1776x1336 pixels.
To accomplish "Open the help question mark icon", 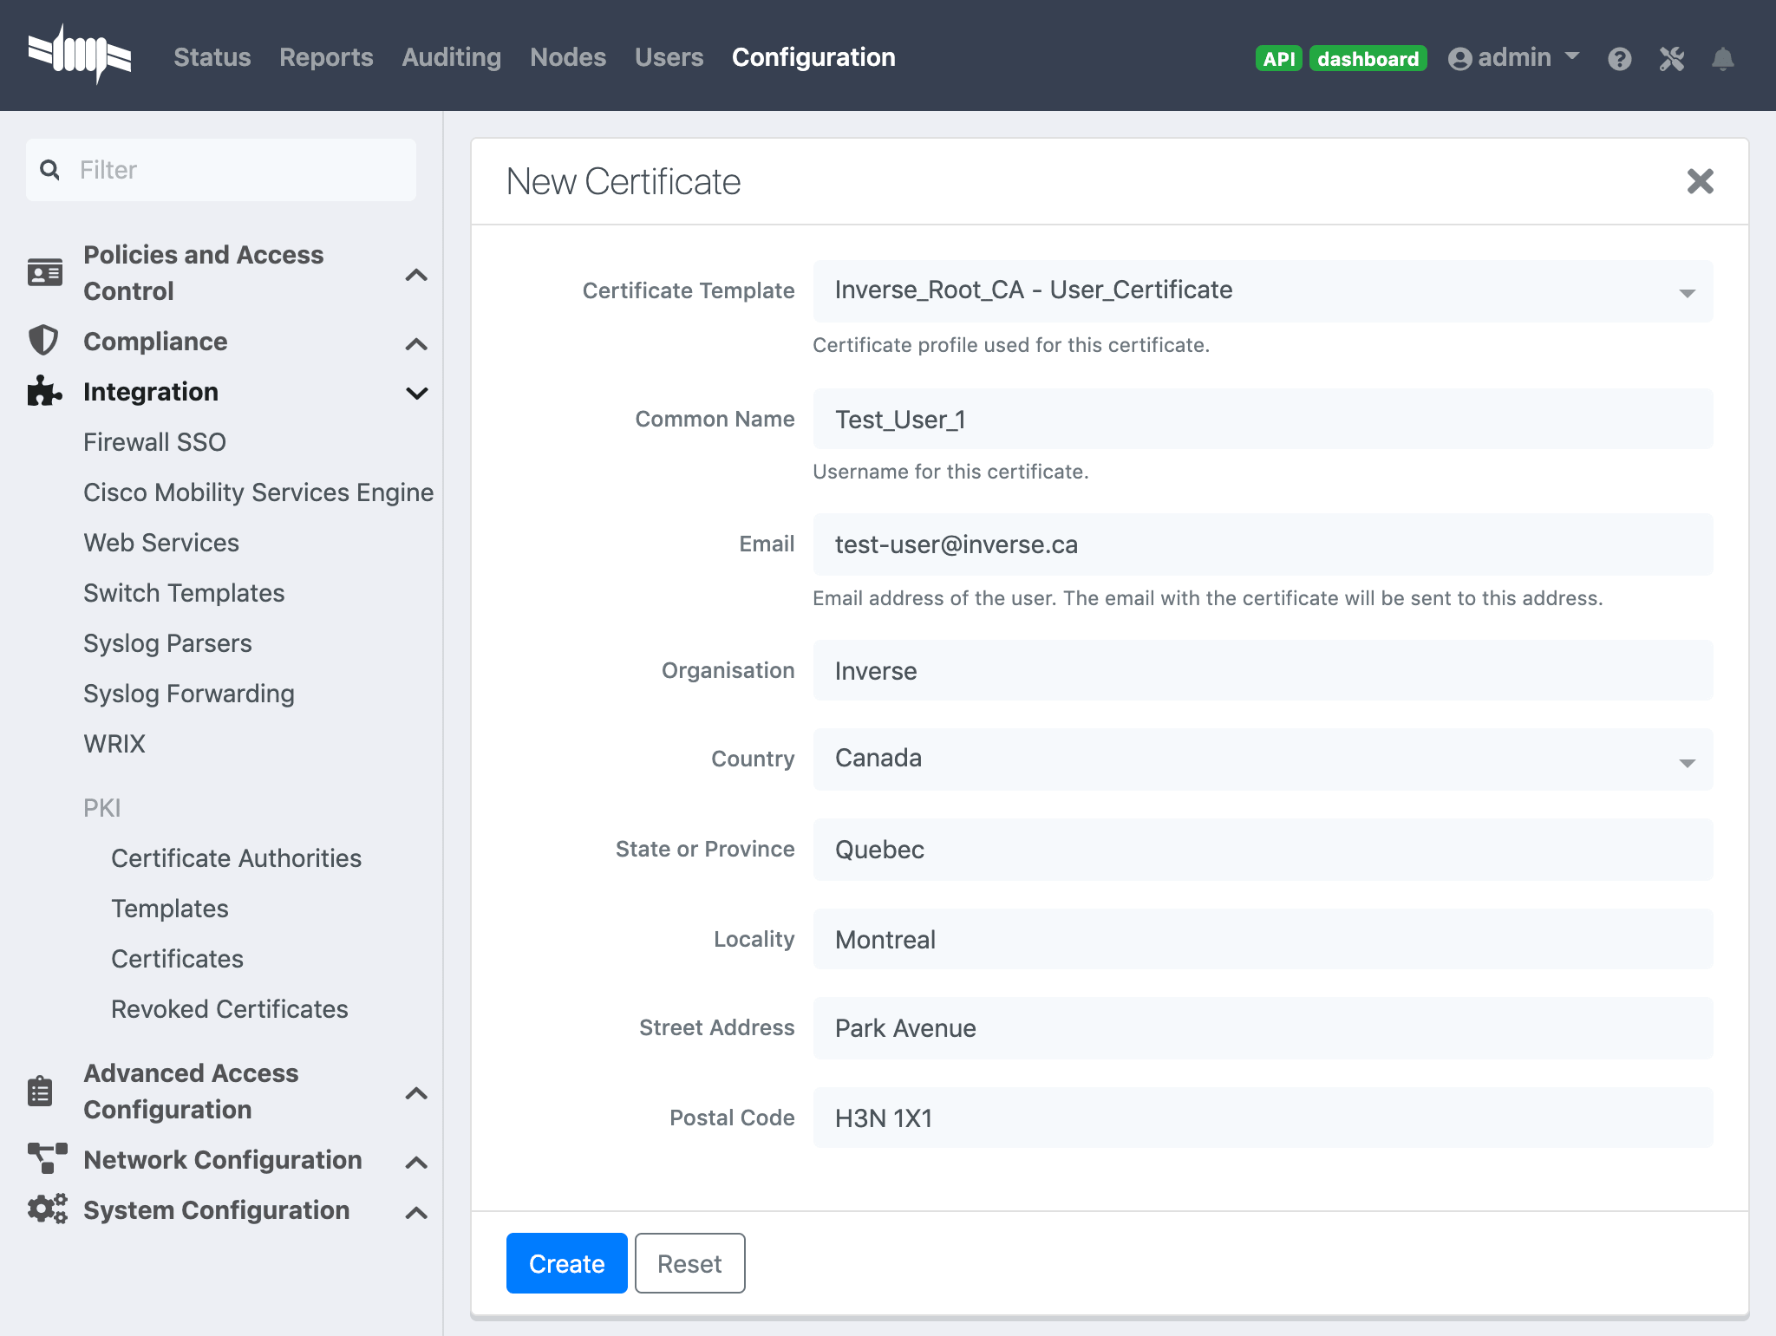I will click(x=1619, y=59).
